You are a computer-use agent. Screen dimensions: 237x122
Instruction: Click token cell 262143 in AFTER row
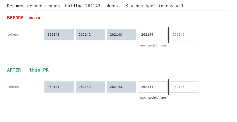(x=122, y=87)
